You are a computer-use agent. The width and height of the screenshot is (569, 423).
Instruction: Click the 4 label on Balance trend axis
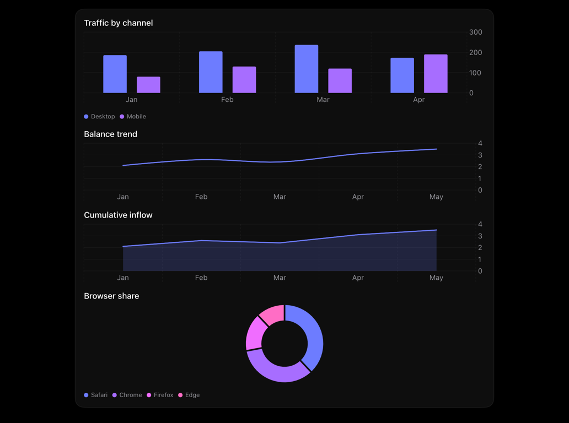pyautogui.click(x=480, y=143)
